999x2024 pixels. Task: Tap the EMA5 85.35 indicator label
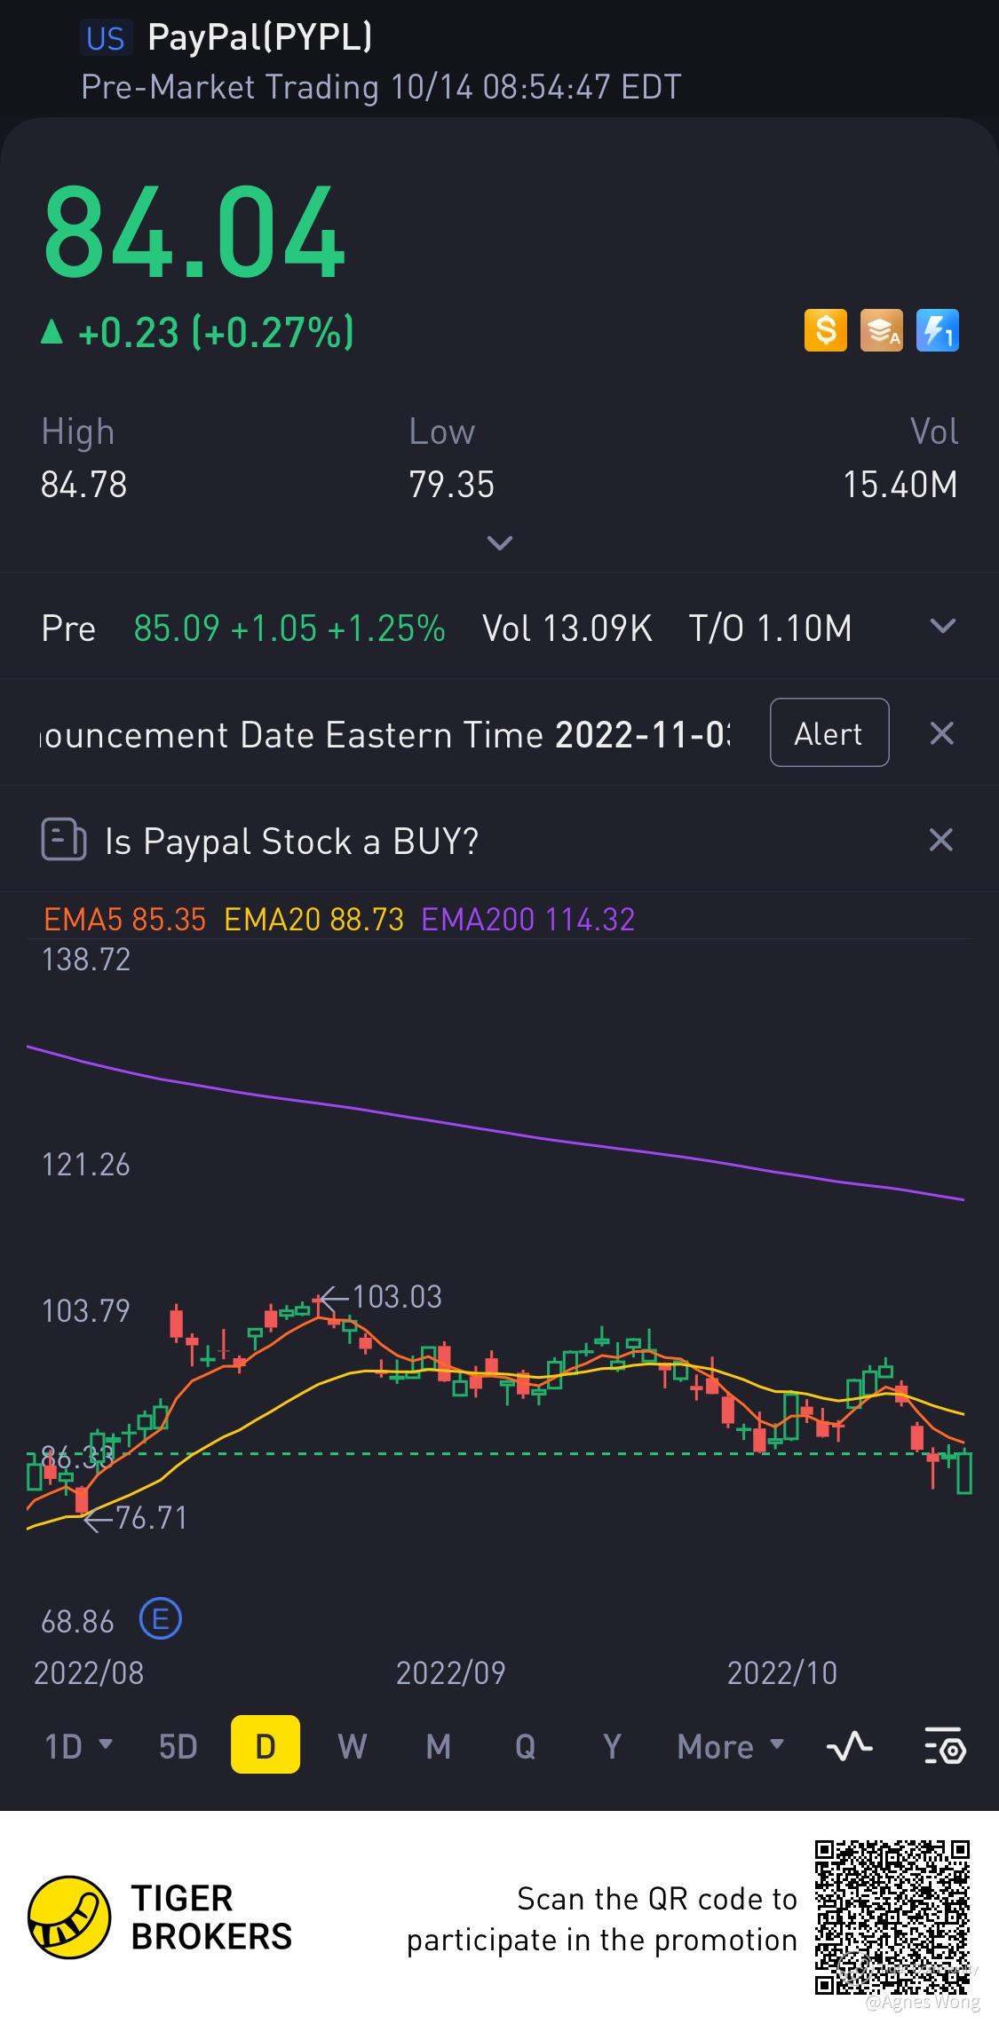(125, 919)
